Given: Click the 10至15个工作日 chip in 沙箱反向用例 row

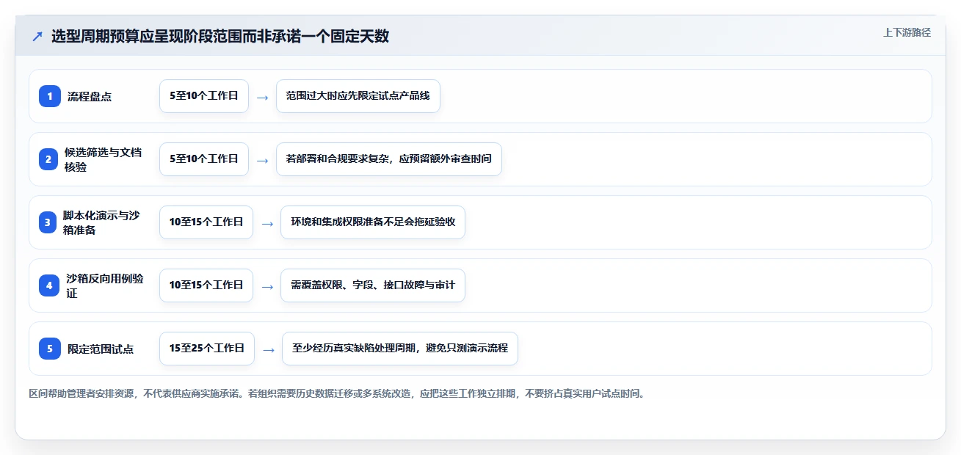Looking at the screenshot, I should click(206, 285).
